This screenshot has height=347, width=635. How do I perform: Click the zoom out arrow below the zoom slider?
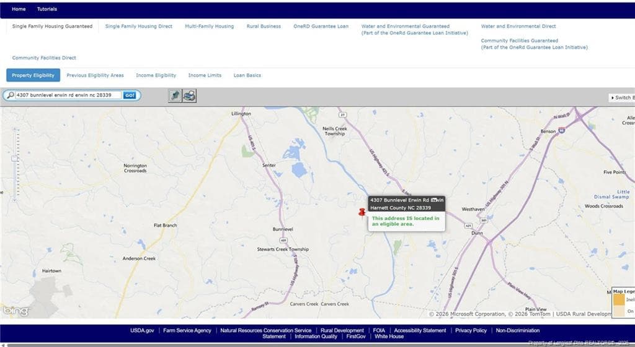(15, 200)
